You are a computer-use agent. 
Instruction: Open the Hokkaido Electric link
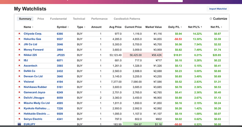(x=36, y=114)
